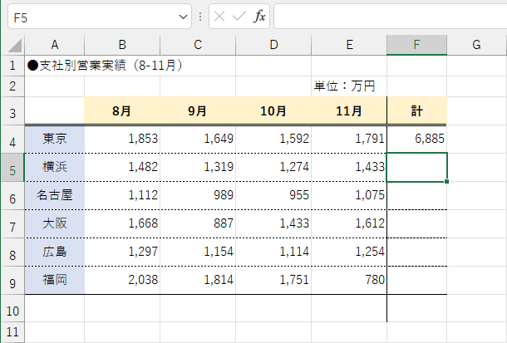507x343 pixels.
Task: Select column A header
Action: pyautogui.click(x=55, y=45)
